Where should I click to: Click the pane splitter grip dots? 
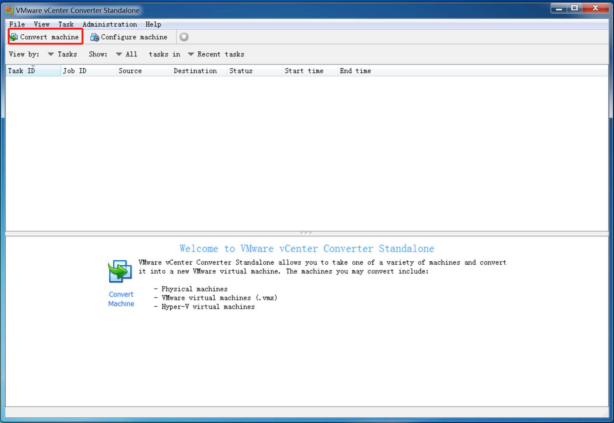pos(306,233)
